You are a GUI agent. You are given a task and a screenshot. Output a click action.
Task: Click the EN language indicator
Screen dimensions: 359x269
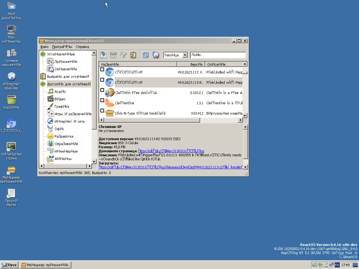337,265
